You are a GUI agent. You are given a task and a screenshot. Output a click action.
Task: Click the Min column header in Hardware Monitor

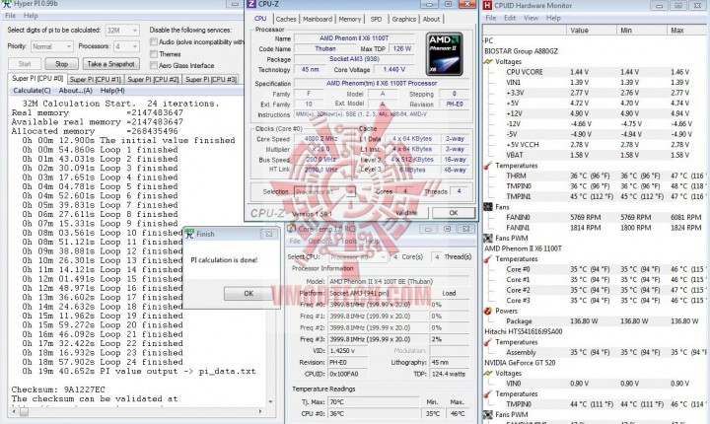click(x=642, y=31)
